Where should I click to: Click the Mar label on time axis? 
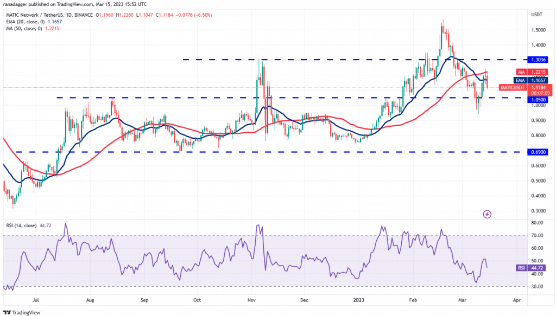pos(462,300)
